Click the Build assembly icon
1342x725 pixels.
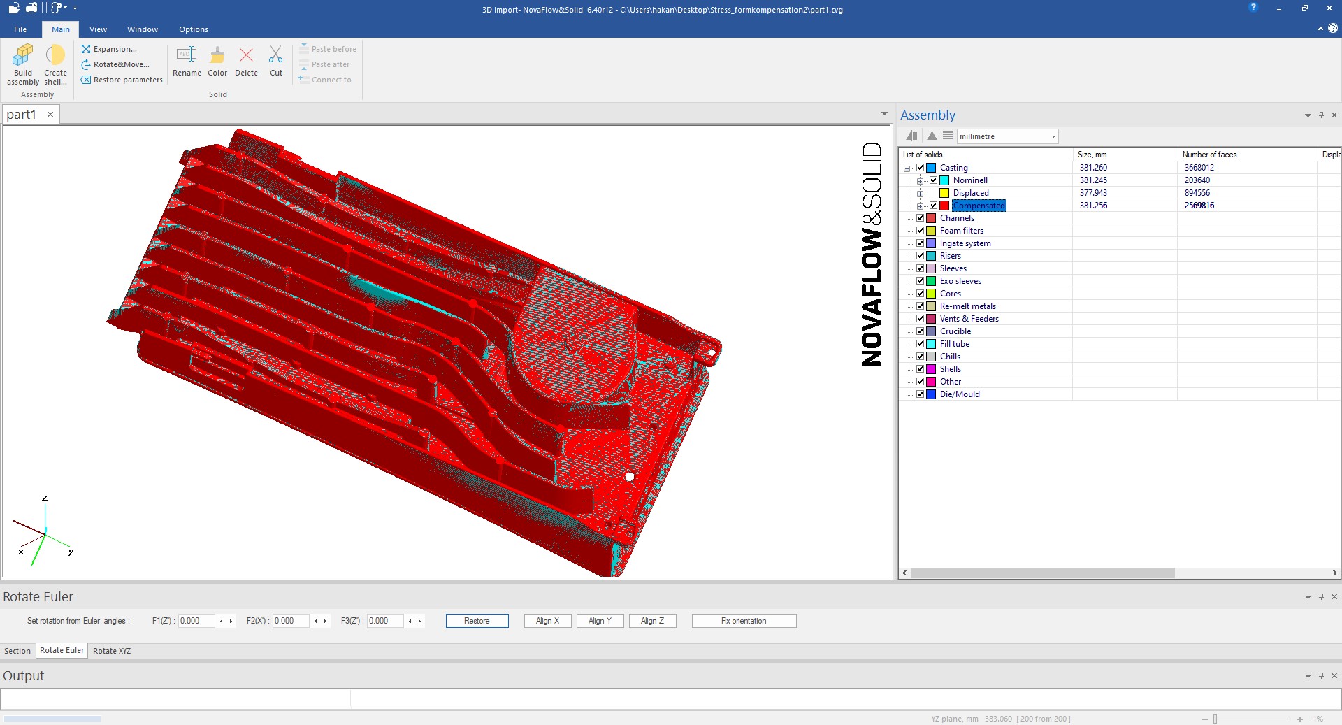(23, 56)
